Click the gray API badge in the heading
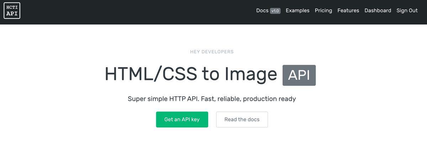The height and width of the screenshot is (148, 427). point(299,75)
